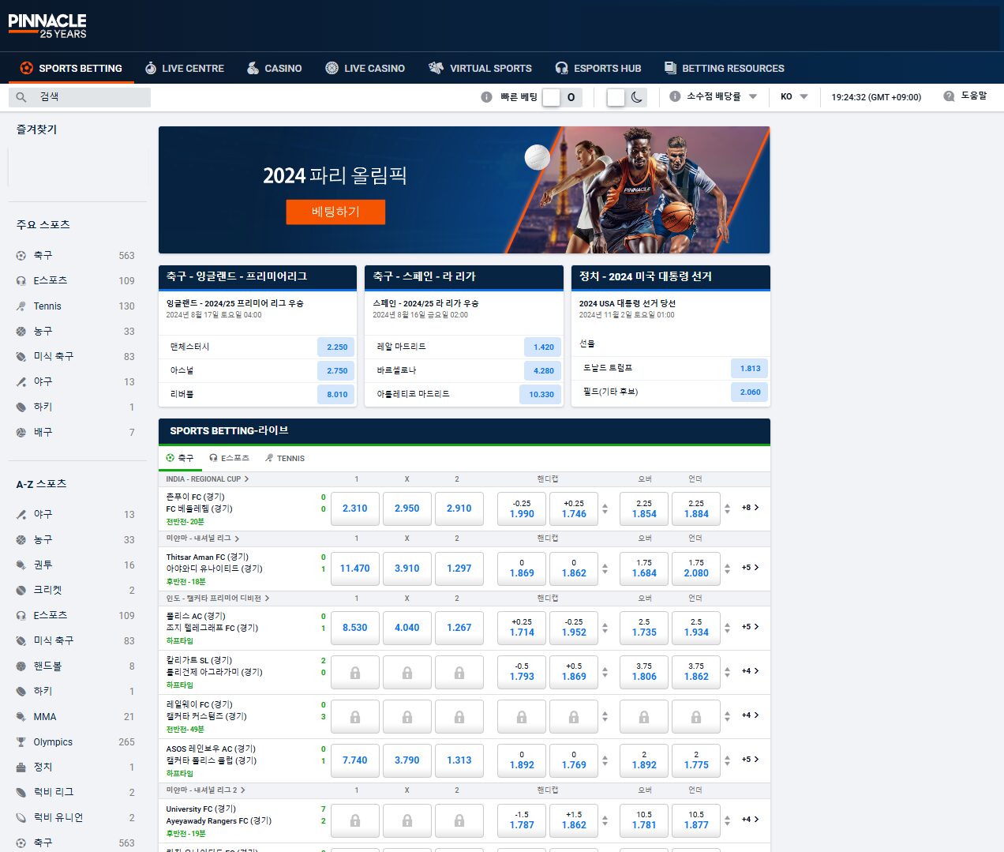
Task: Open the Pinnacle 25 Years logo homepage
Action: 47,25
